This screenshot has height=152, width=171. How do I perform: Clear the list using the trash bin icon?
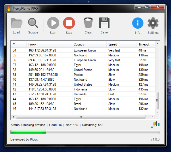pyautogui.click(x=88, y=23)
